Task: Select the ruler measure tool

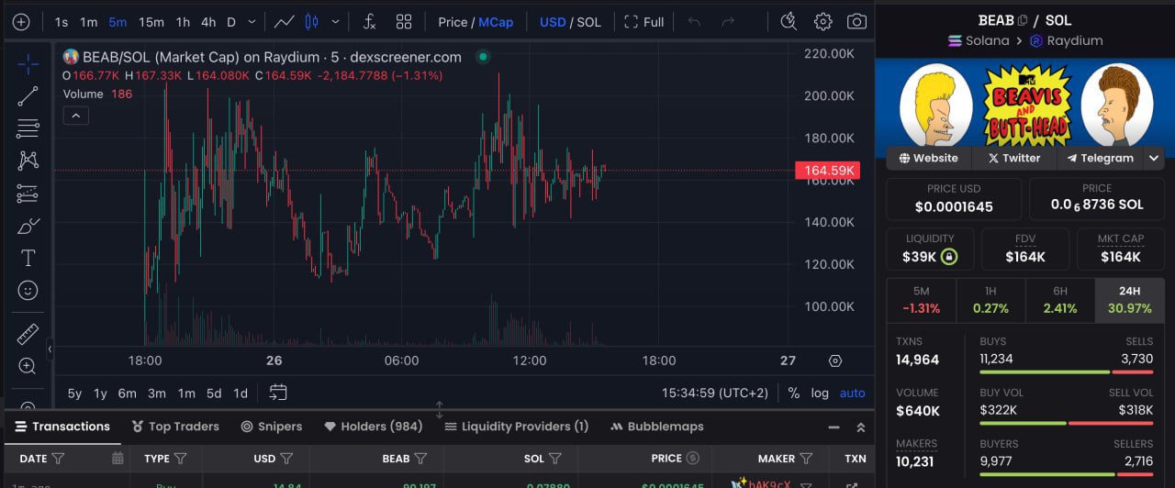Action: pos(28,334)
